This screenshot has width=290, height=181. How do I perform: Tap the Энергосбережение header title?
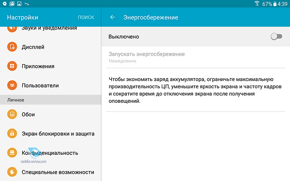(x=150, y=18)
